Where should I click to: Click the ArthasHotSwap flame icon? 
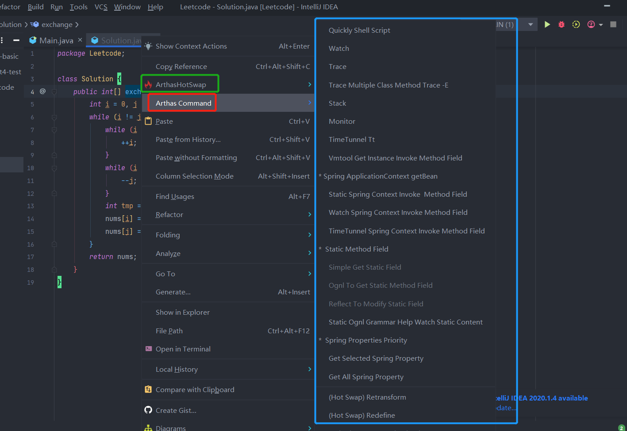coord(148,84)
